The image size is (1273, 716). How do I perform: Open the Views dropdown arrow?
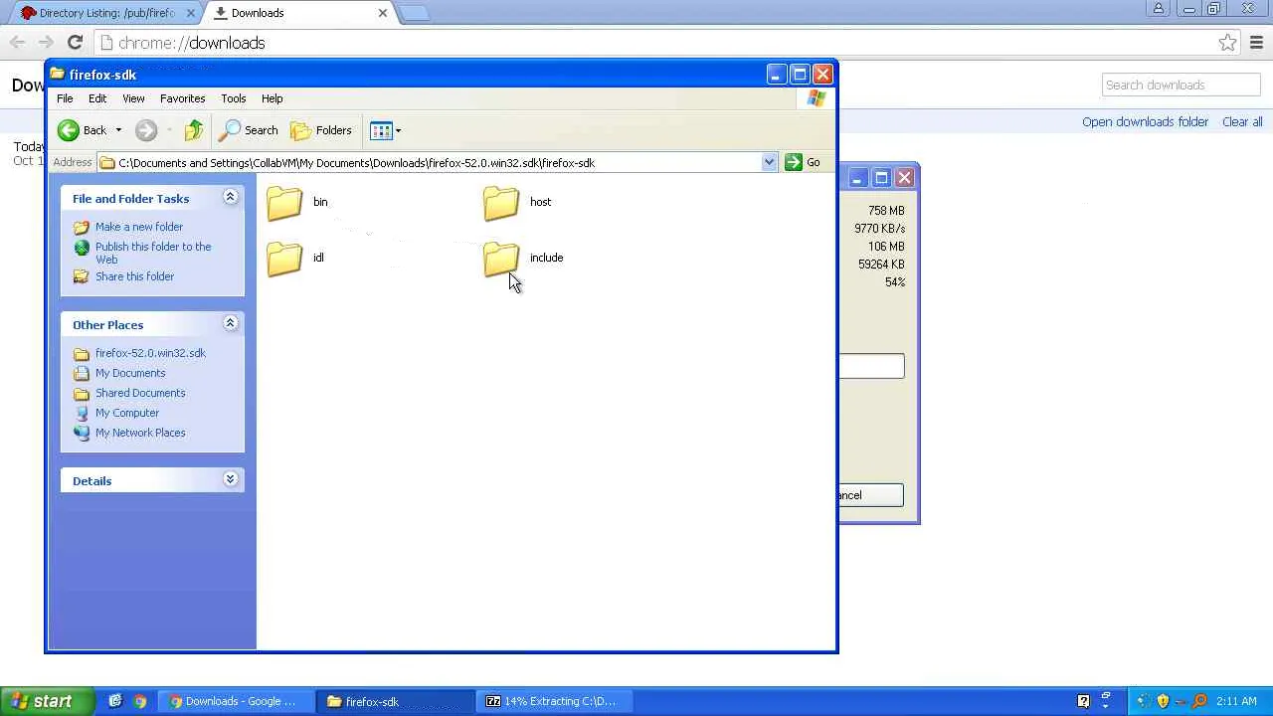(398, 130)
